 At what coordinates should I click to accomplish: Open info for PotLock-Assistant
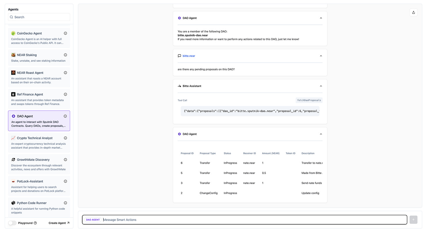pos(65,181)
